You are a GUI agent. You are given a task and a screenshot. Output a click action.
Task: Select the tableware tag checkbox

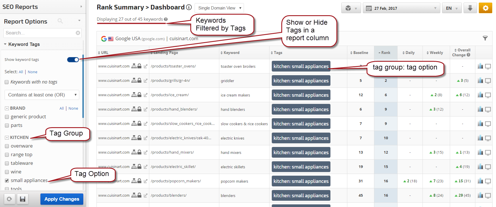coord(7,163)
